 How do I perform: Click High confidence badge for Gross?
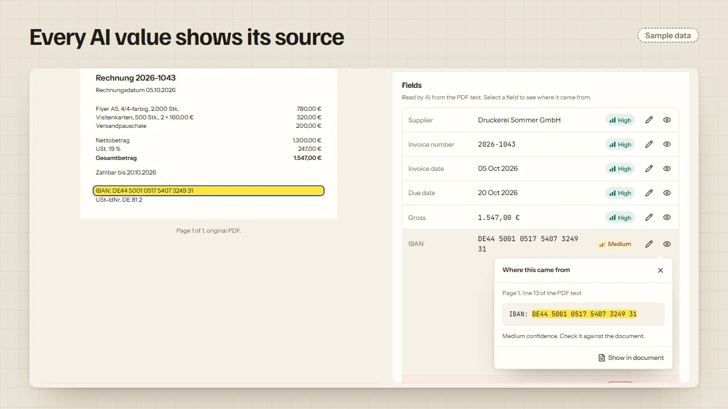[620, 218]
